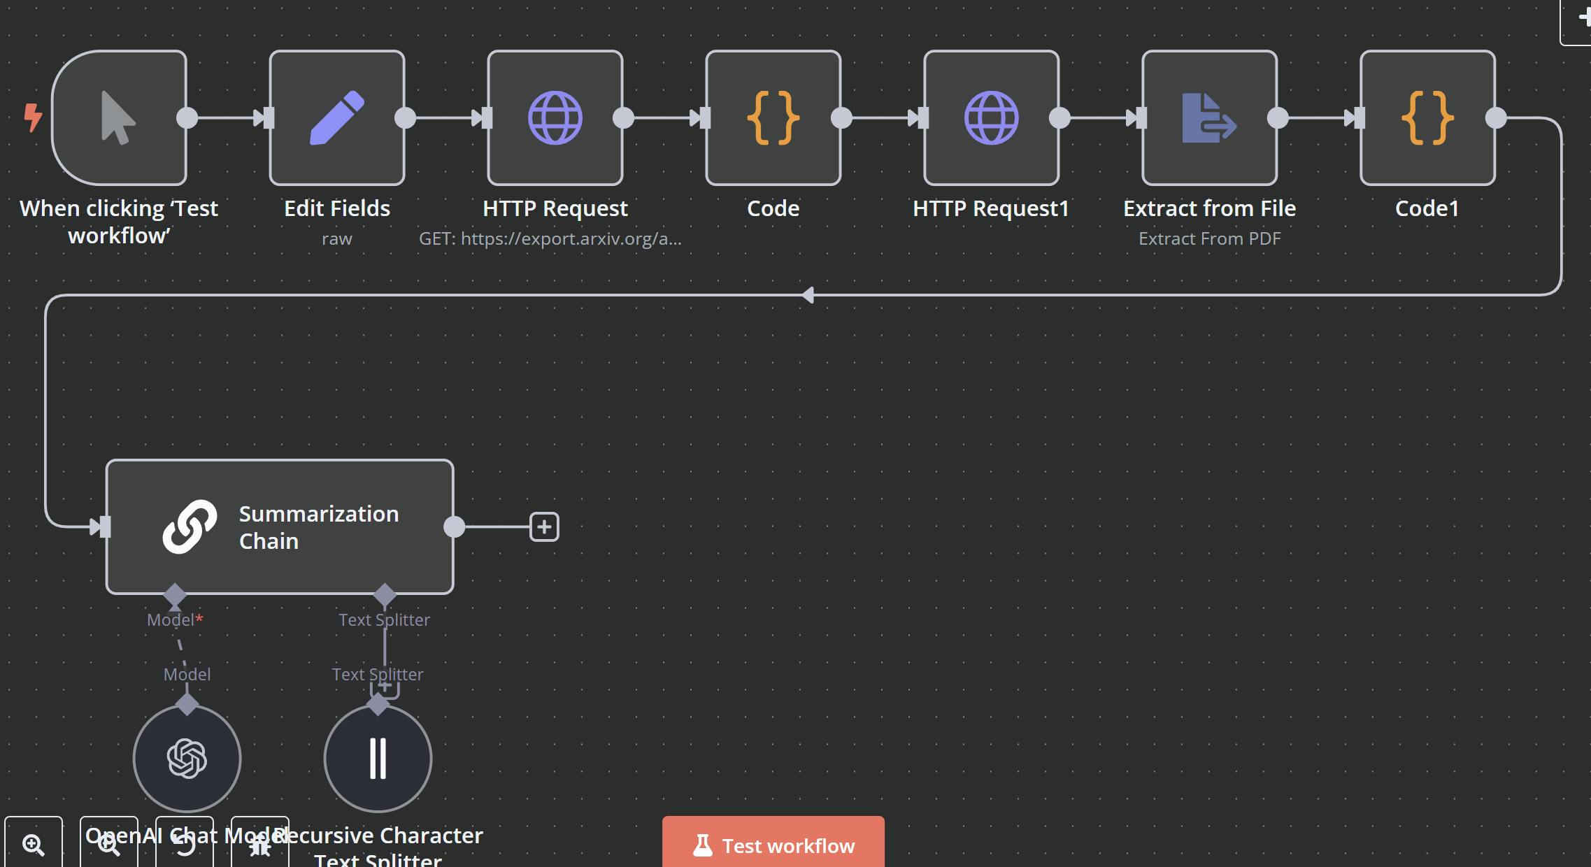Click the 'HTTP Request' node label
Image resolution: width=1591 pixels, height=867 pixels.
[555, 208]
